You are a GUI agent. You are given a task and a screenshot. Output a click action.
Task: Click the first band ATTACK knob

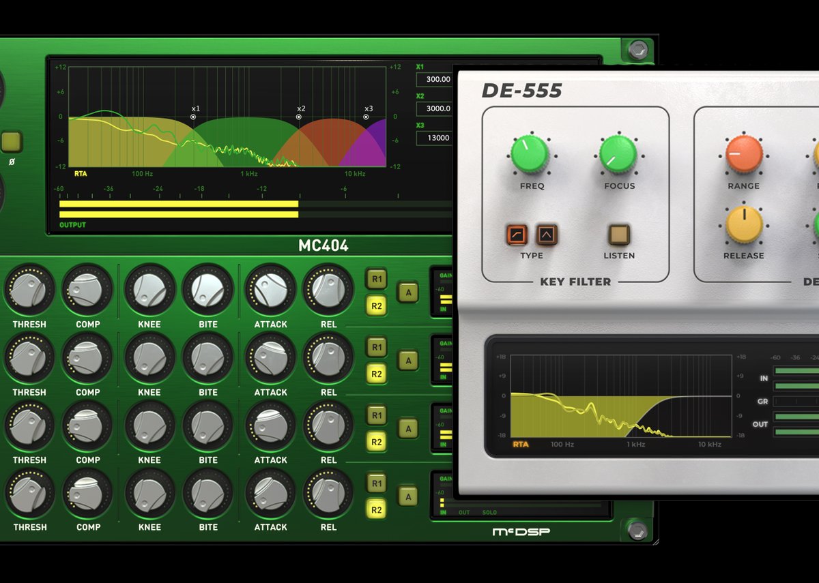point(270,290)
